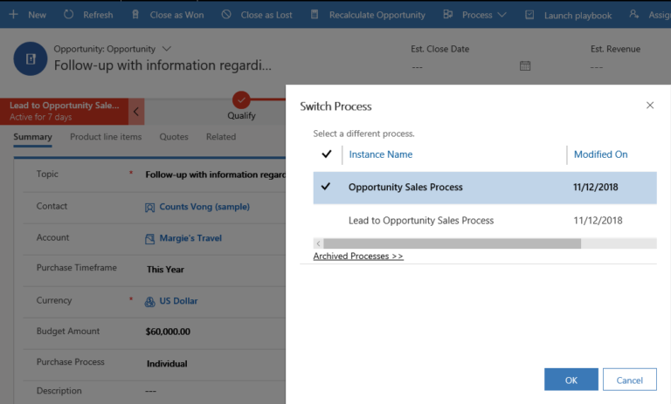Click the Close as Lost icon
671x404 pixels.
click(226, 15)
